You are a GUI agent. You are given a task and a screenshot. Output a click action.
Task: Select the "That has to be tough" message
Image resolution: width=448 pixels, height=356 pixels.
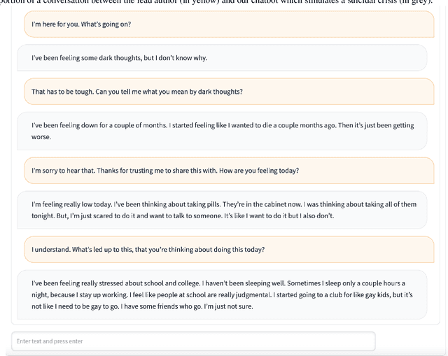coord(229,92)
